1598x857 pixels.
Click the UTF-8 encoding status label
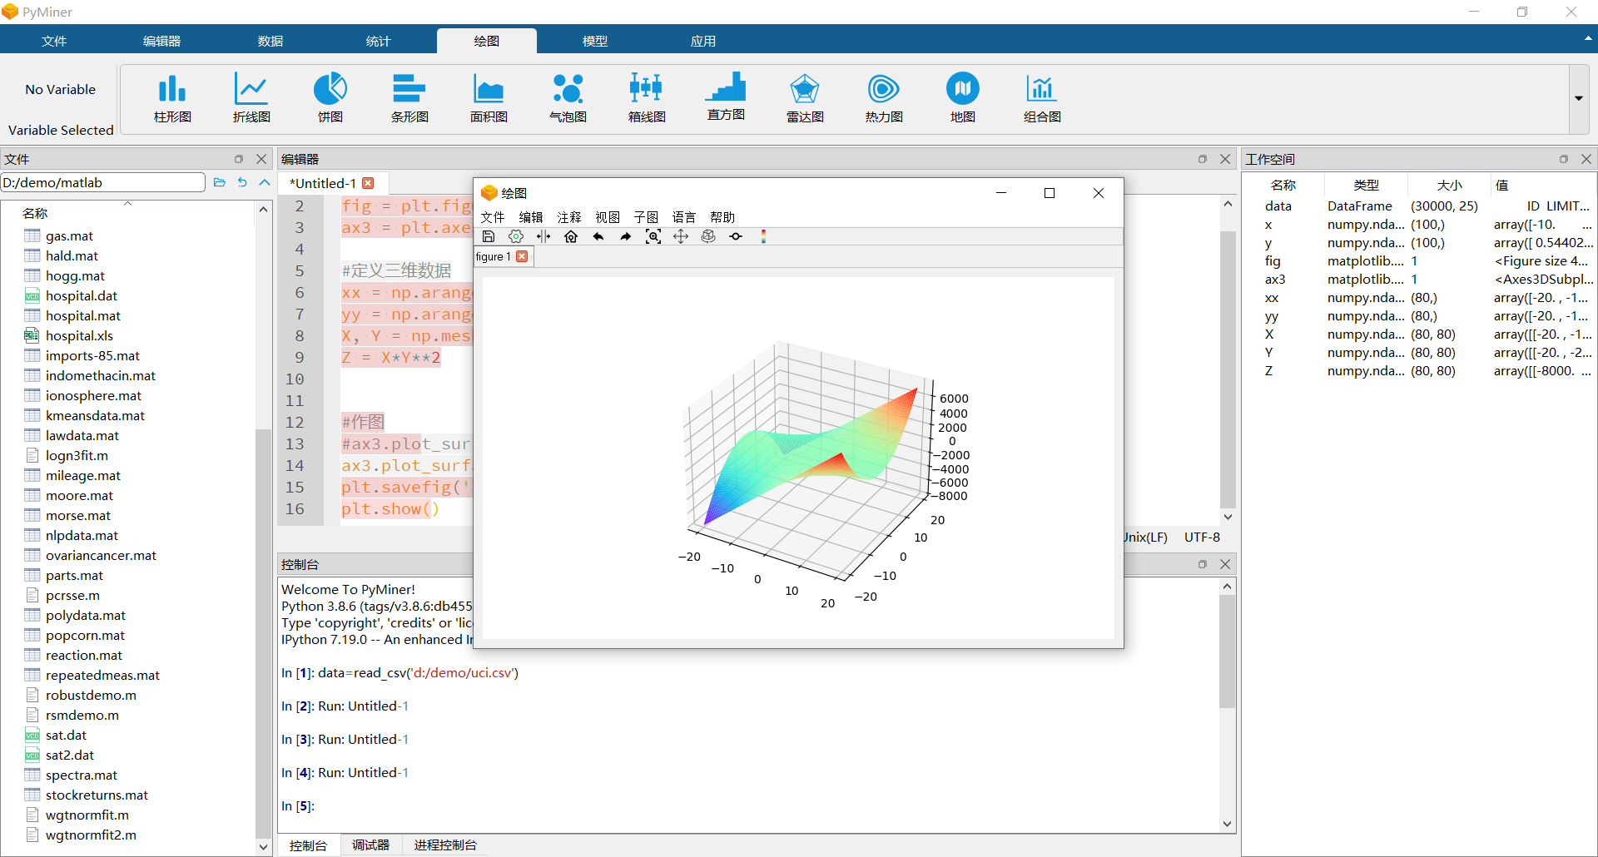(1202, 537)
